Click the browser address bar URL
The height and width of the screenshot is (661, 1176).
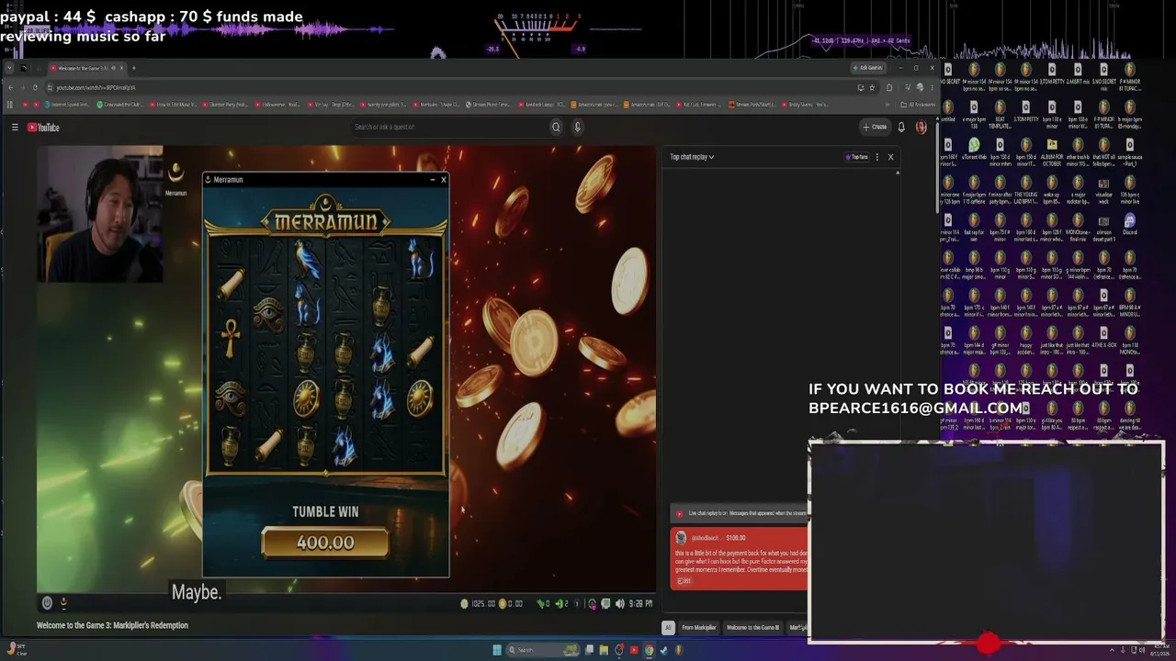pos(96,87)
